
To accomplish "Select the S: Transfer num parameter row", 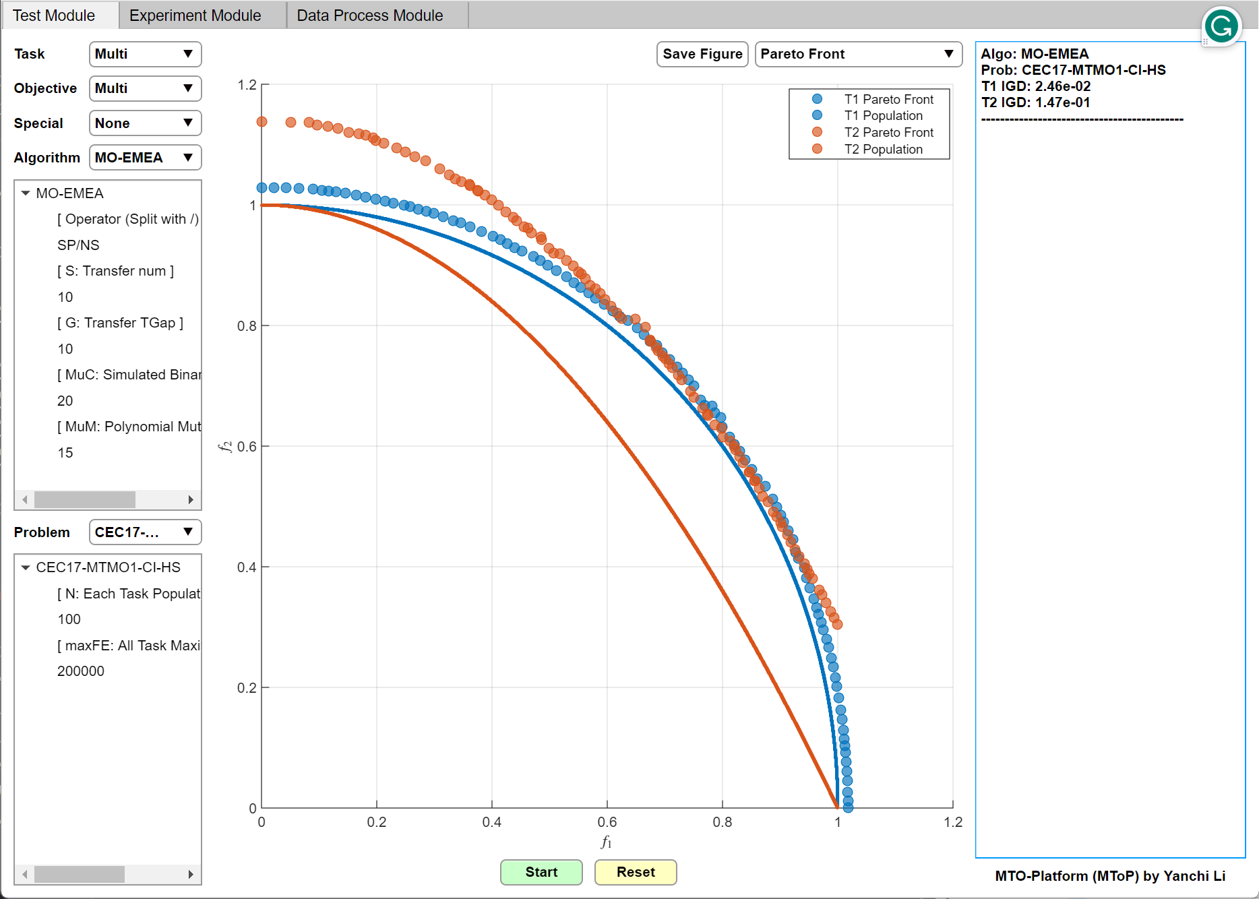I will click(x=116, y=271).
